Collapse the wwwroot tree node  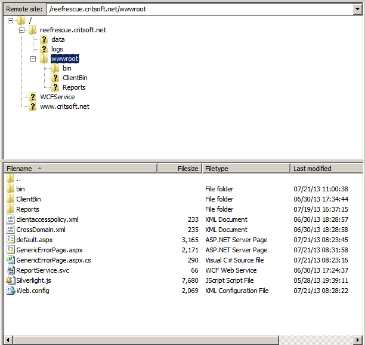[33, 59]
